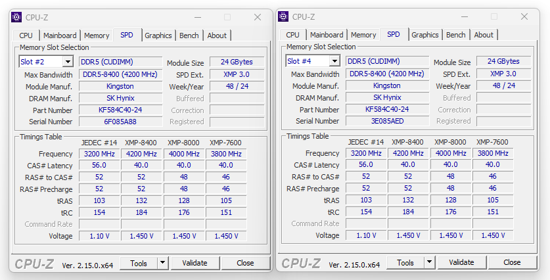550x280 pixels.
Task: Click DDR5 (CUDIMM) type field in left window
Action: (120, 62)
